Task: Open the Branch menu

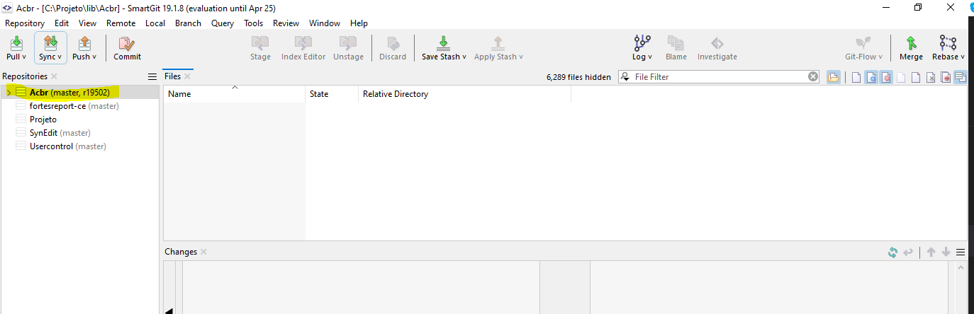Action: pos(188,23)
